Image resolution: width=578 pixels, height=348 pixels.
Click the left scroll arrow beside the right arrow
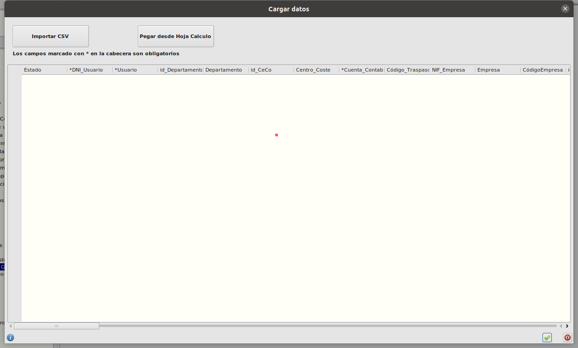[561, 326]
